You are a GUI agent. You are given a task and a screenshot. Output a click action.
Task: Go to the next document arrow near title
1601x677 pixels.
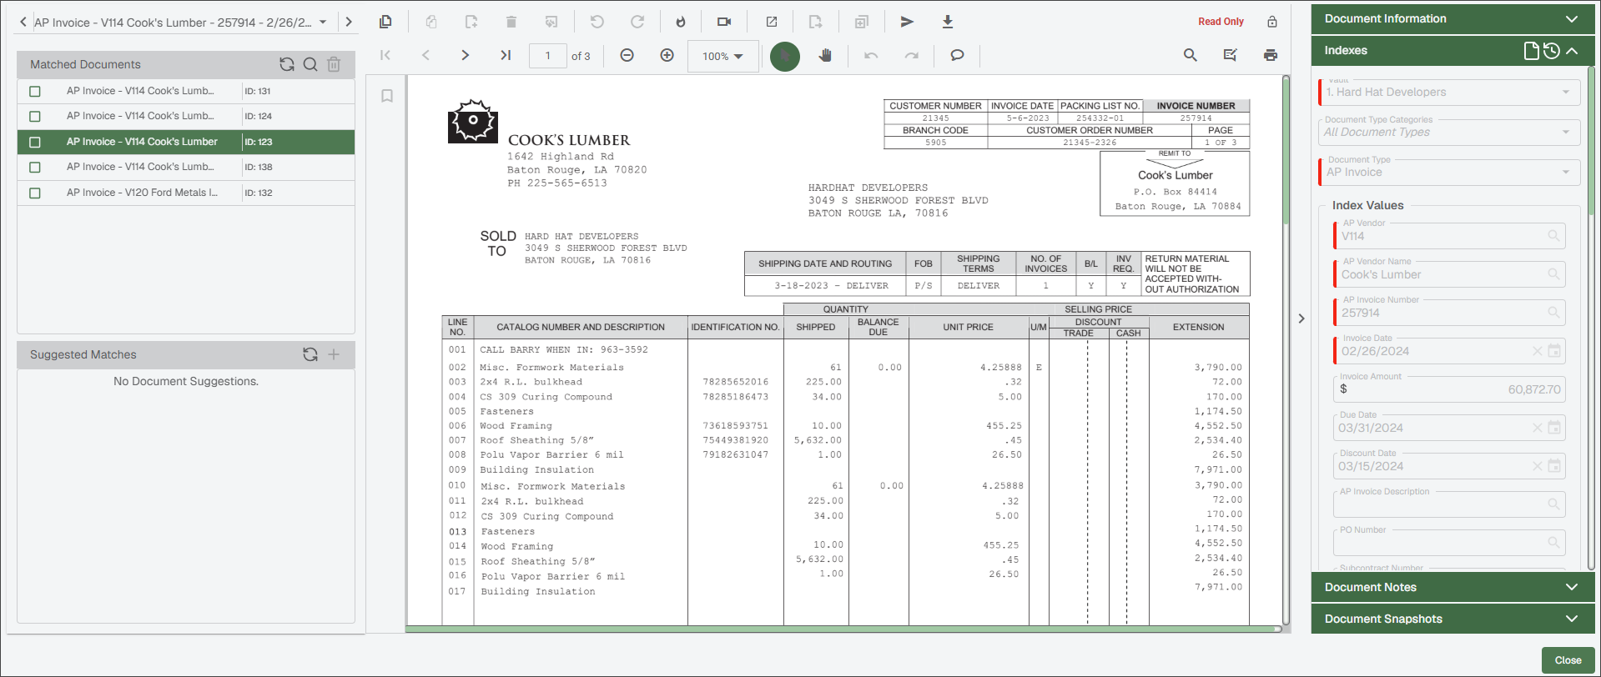tap(349, 23)
